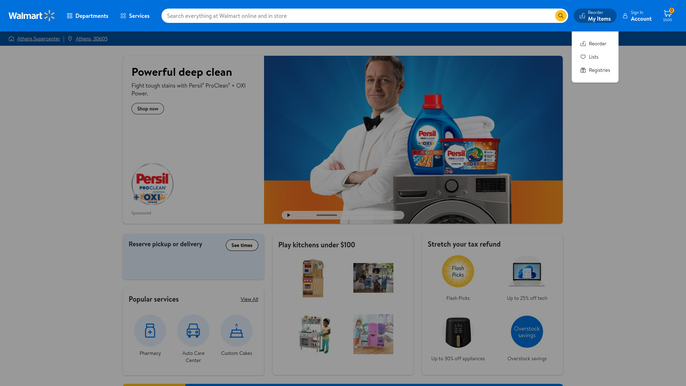Click the heart icon beside Lists
This screenshot has width=686, height=386.
pos(583,57)
